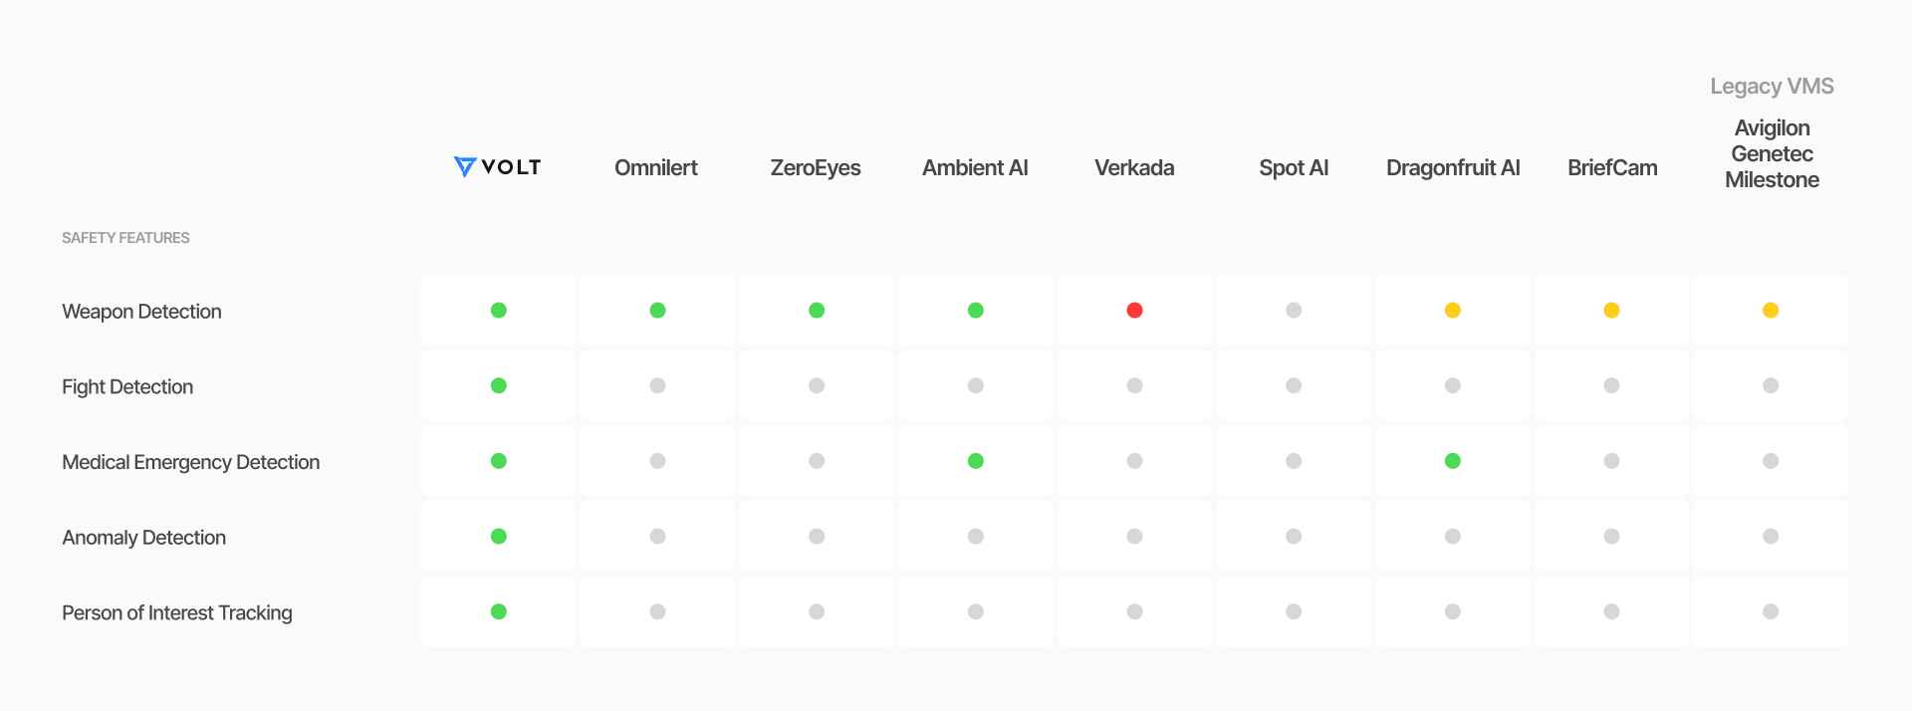
Task: Click the Volt logo header
Action: pyautogui.click(x=497, y=167)
